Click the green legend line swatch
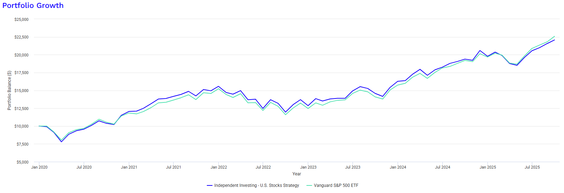Viewport: 564px width, 193px height. [x=309, y=185]
